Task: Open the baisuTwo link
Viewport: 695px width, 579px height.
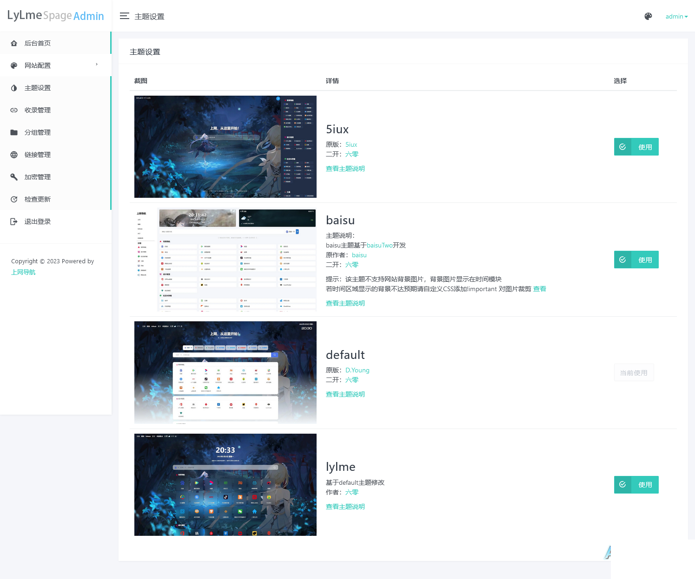Action: pos(380,245)
